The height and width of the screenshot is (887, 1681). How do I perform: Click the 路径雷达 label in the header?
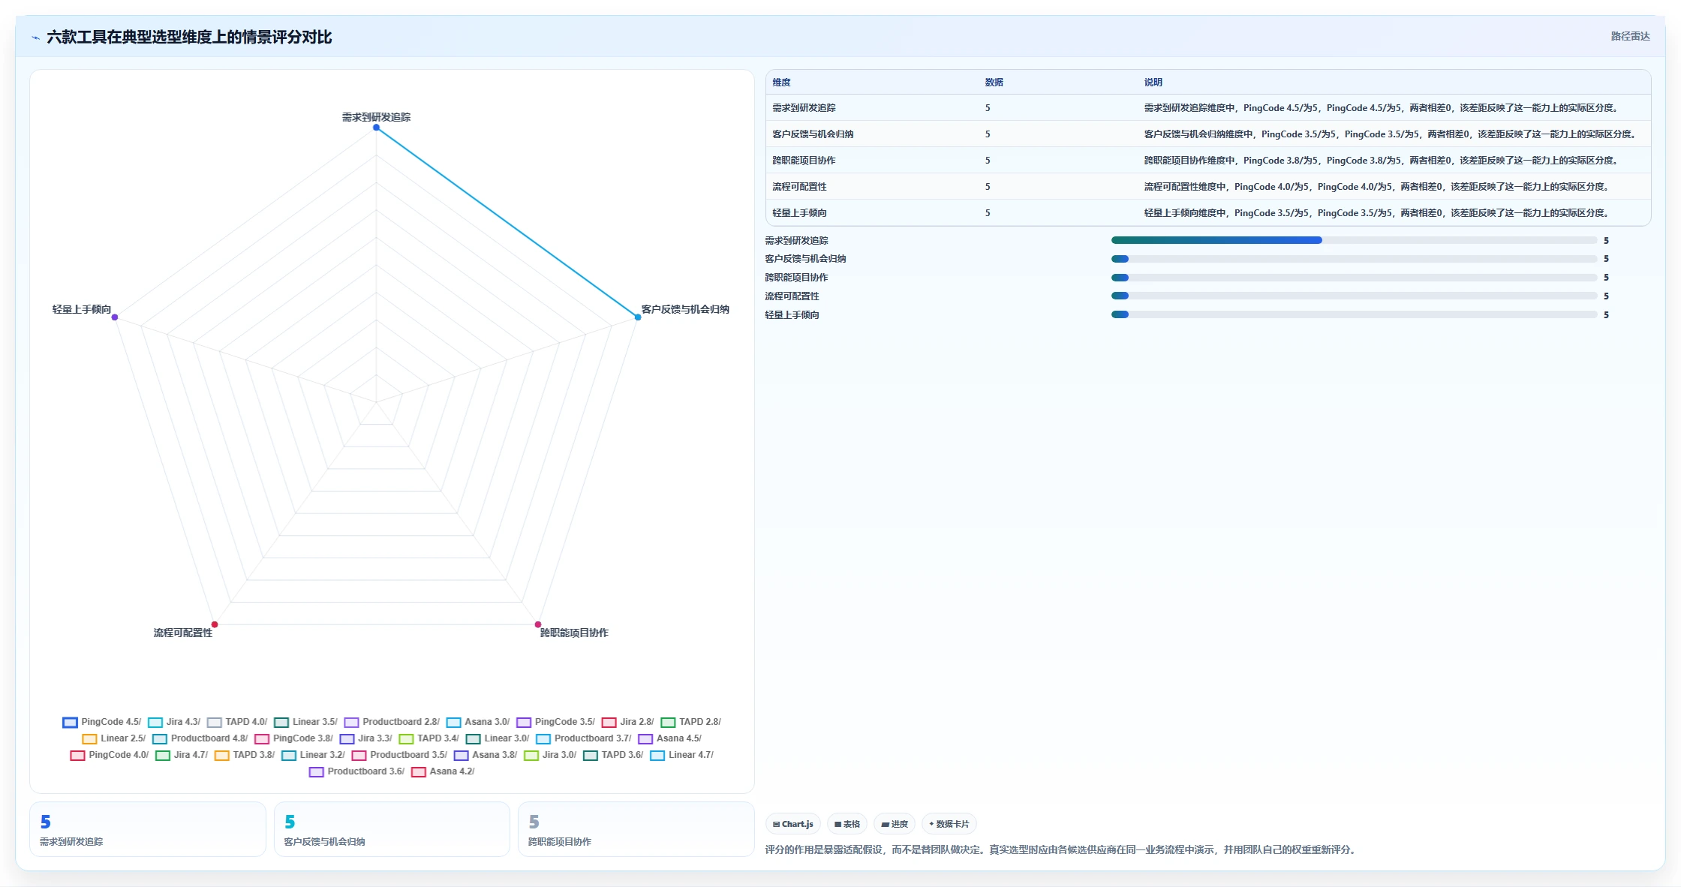pos(1630,36)
